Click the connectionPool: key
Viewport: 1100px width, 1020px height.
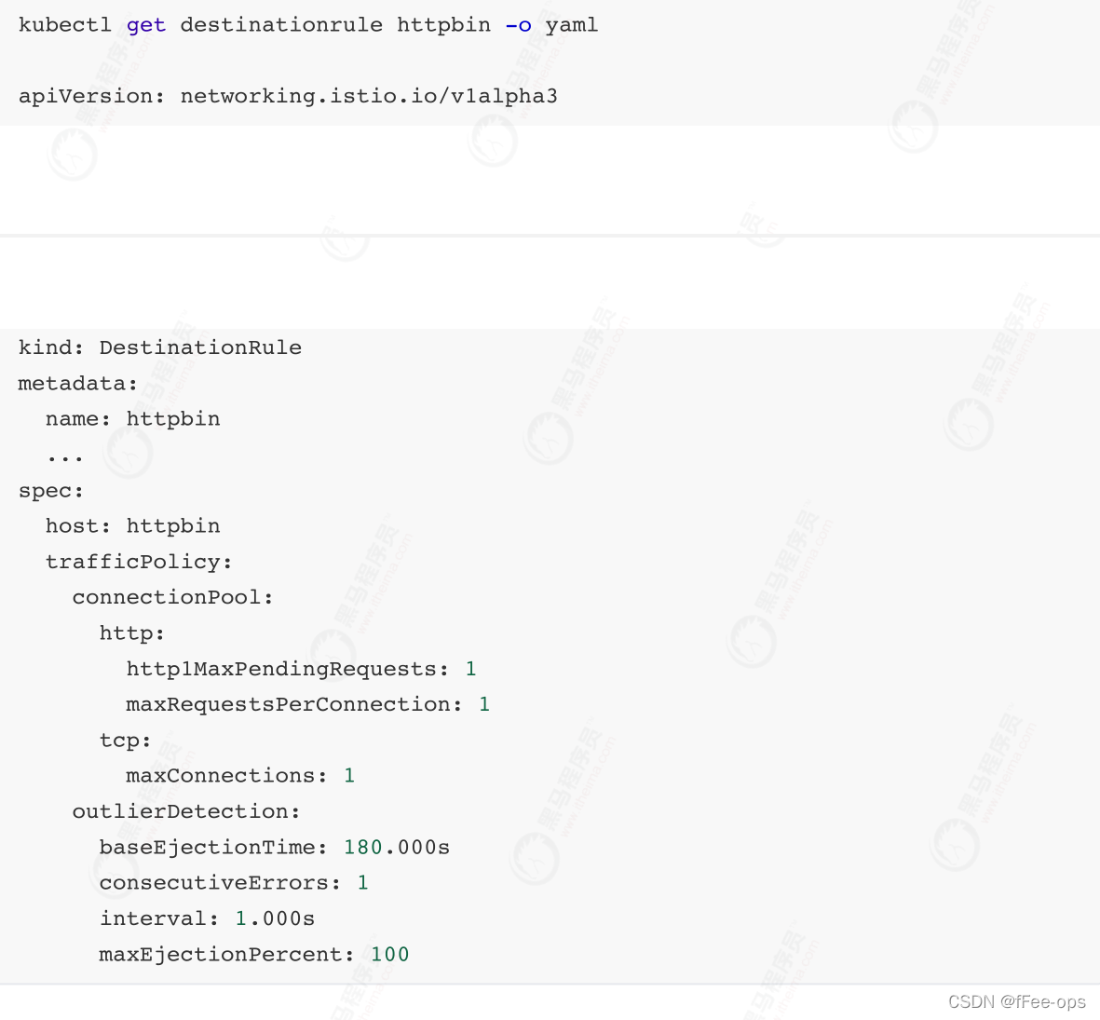pyautogui.click(x=172, y=597)
